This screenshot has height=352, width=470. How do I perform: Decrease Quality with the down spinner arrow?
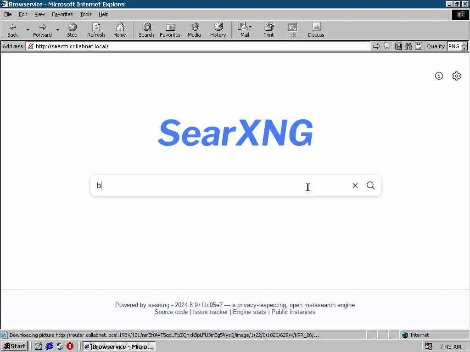pos(464,49)
